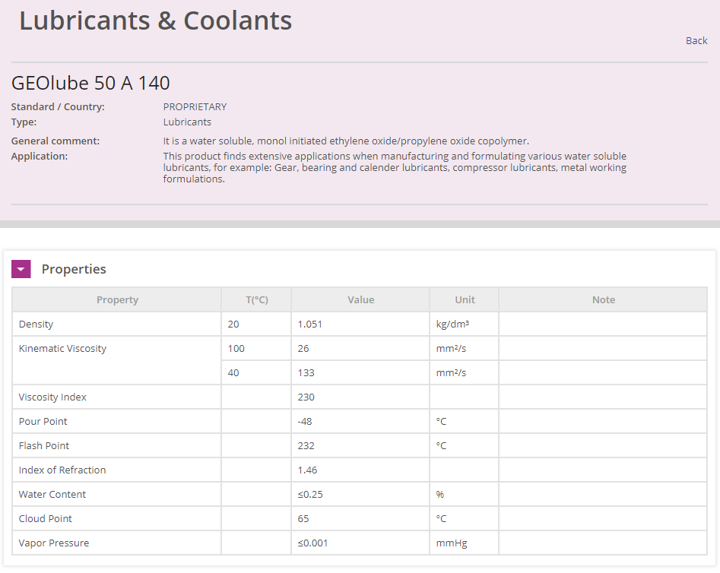Screen dimensions: 720x573
Task: Select the Unit column header
Action: pyautogui.click(x=465, y=300)
